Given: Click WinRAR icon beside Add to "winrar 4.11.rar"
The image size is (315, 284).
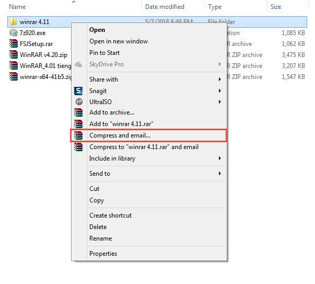Looking at the screenshot, I should pos(78,124).
